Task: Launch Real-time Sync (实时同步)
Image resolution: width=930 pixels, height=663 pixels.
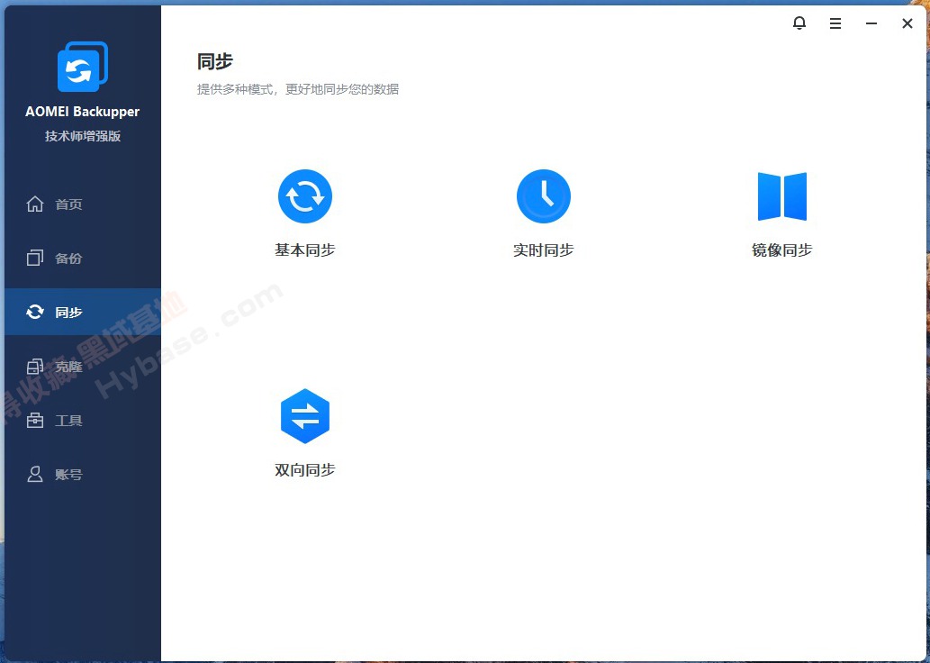Action: 543,196
